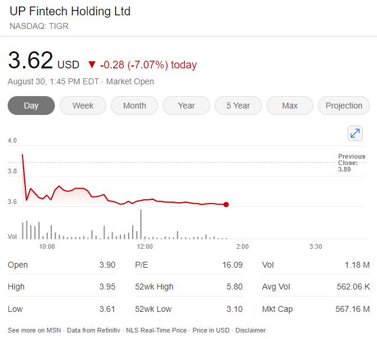Click the 52wk High value 5.80
This screenshot has width=377, height=339.
click(x=234, y=287)
